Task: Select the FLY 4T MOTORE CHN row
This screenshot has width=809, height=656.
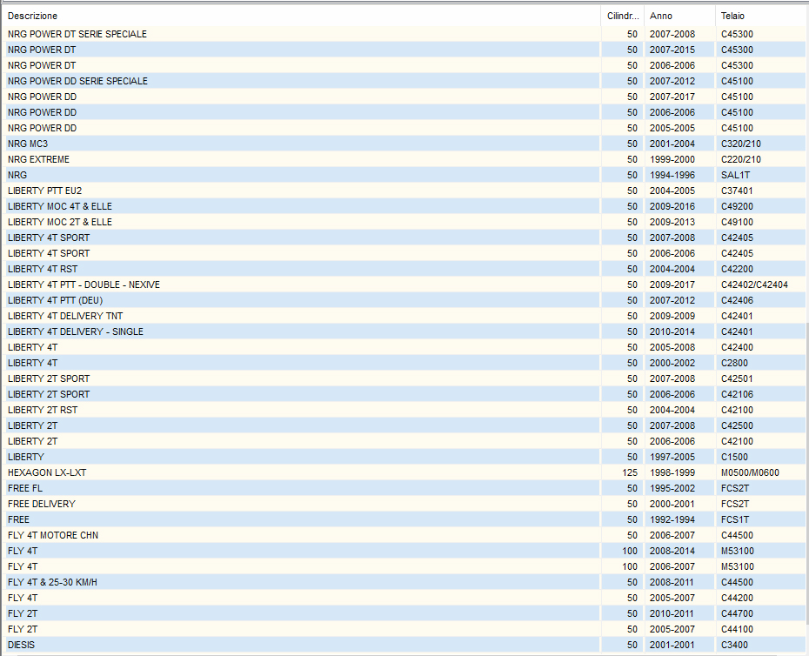Action: tap(404, 535)
